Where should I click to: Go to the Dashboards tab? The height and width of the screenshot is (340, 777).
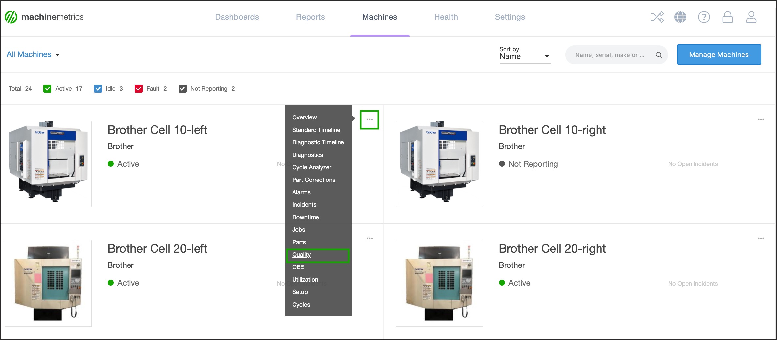coord(237,17)
